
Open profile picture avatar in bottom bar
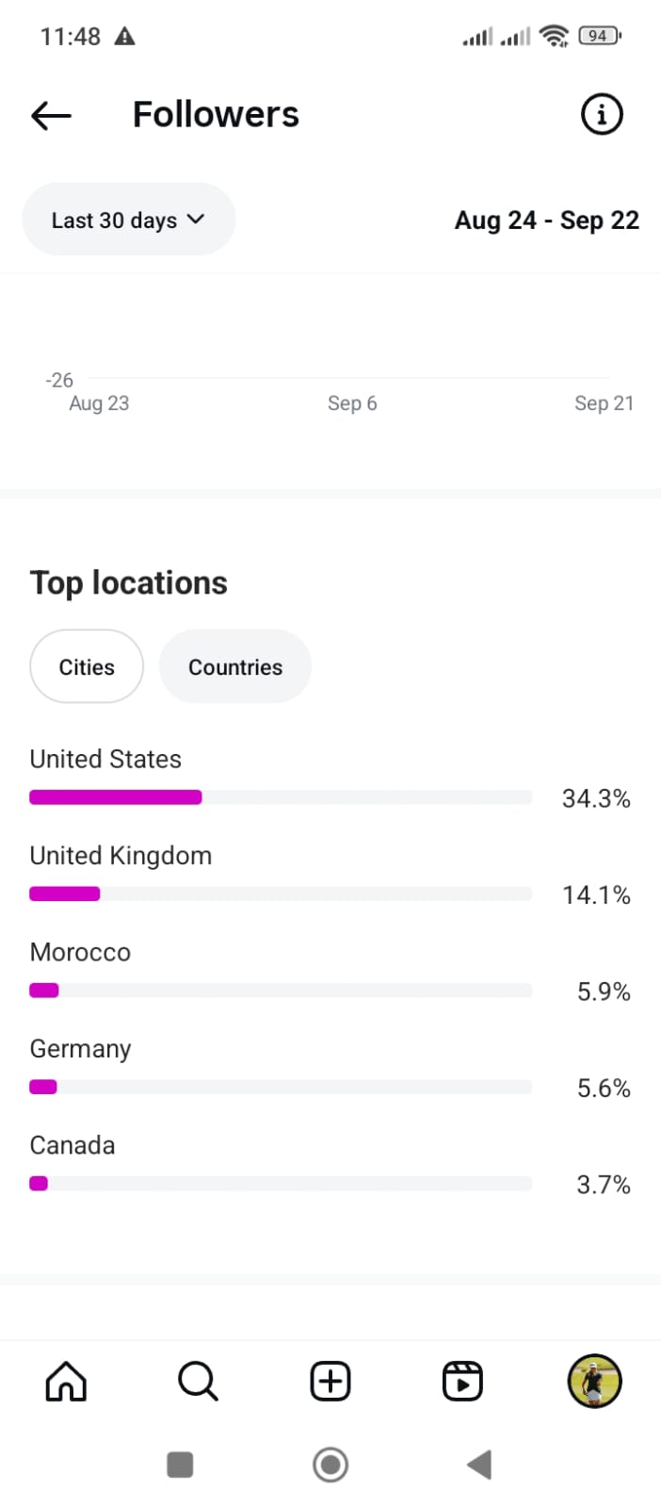594,1382
